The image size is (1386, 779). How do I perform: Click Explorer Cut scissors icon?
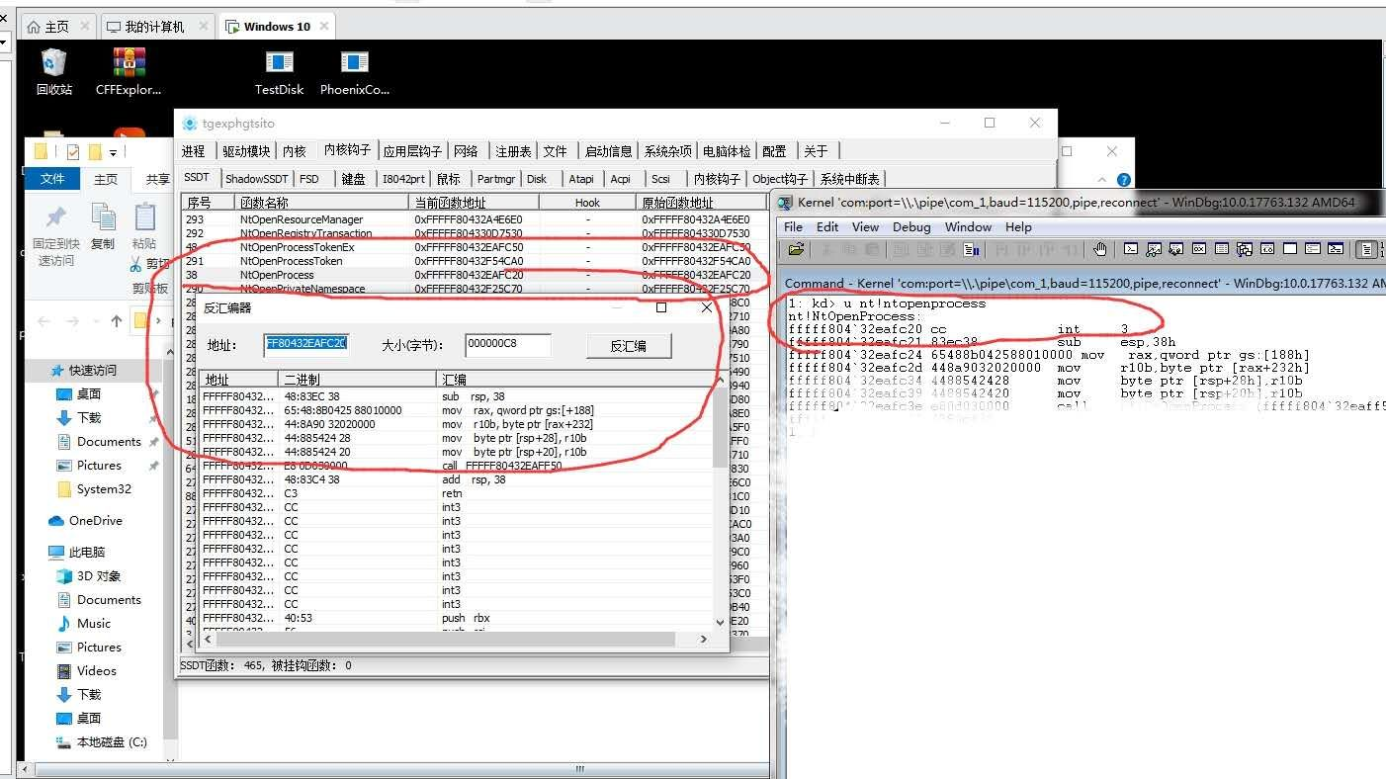click(136, 264)
